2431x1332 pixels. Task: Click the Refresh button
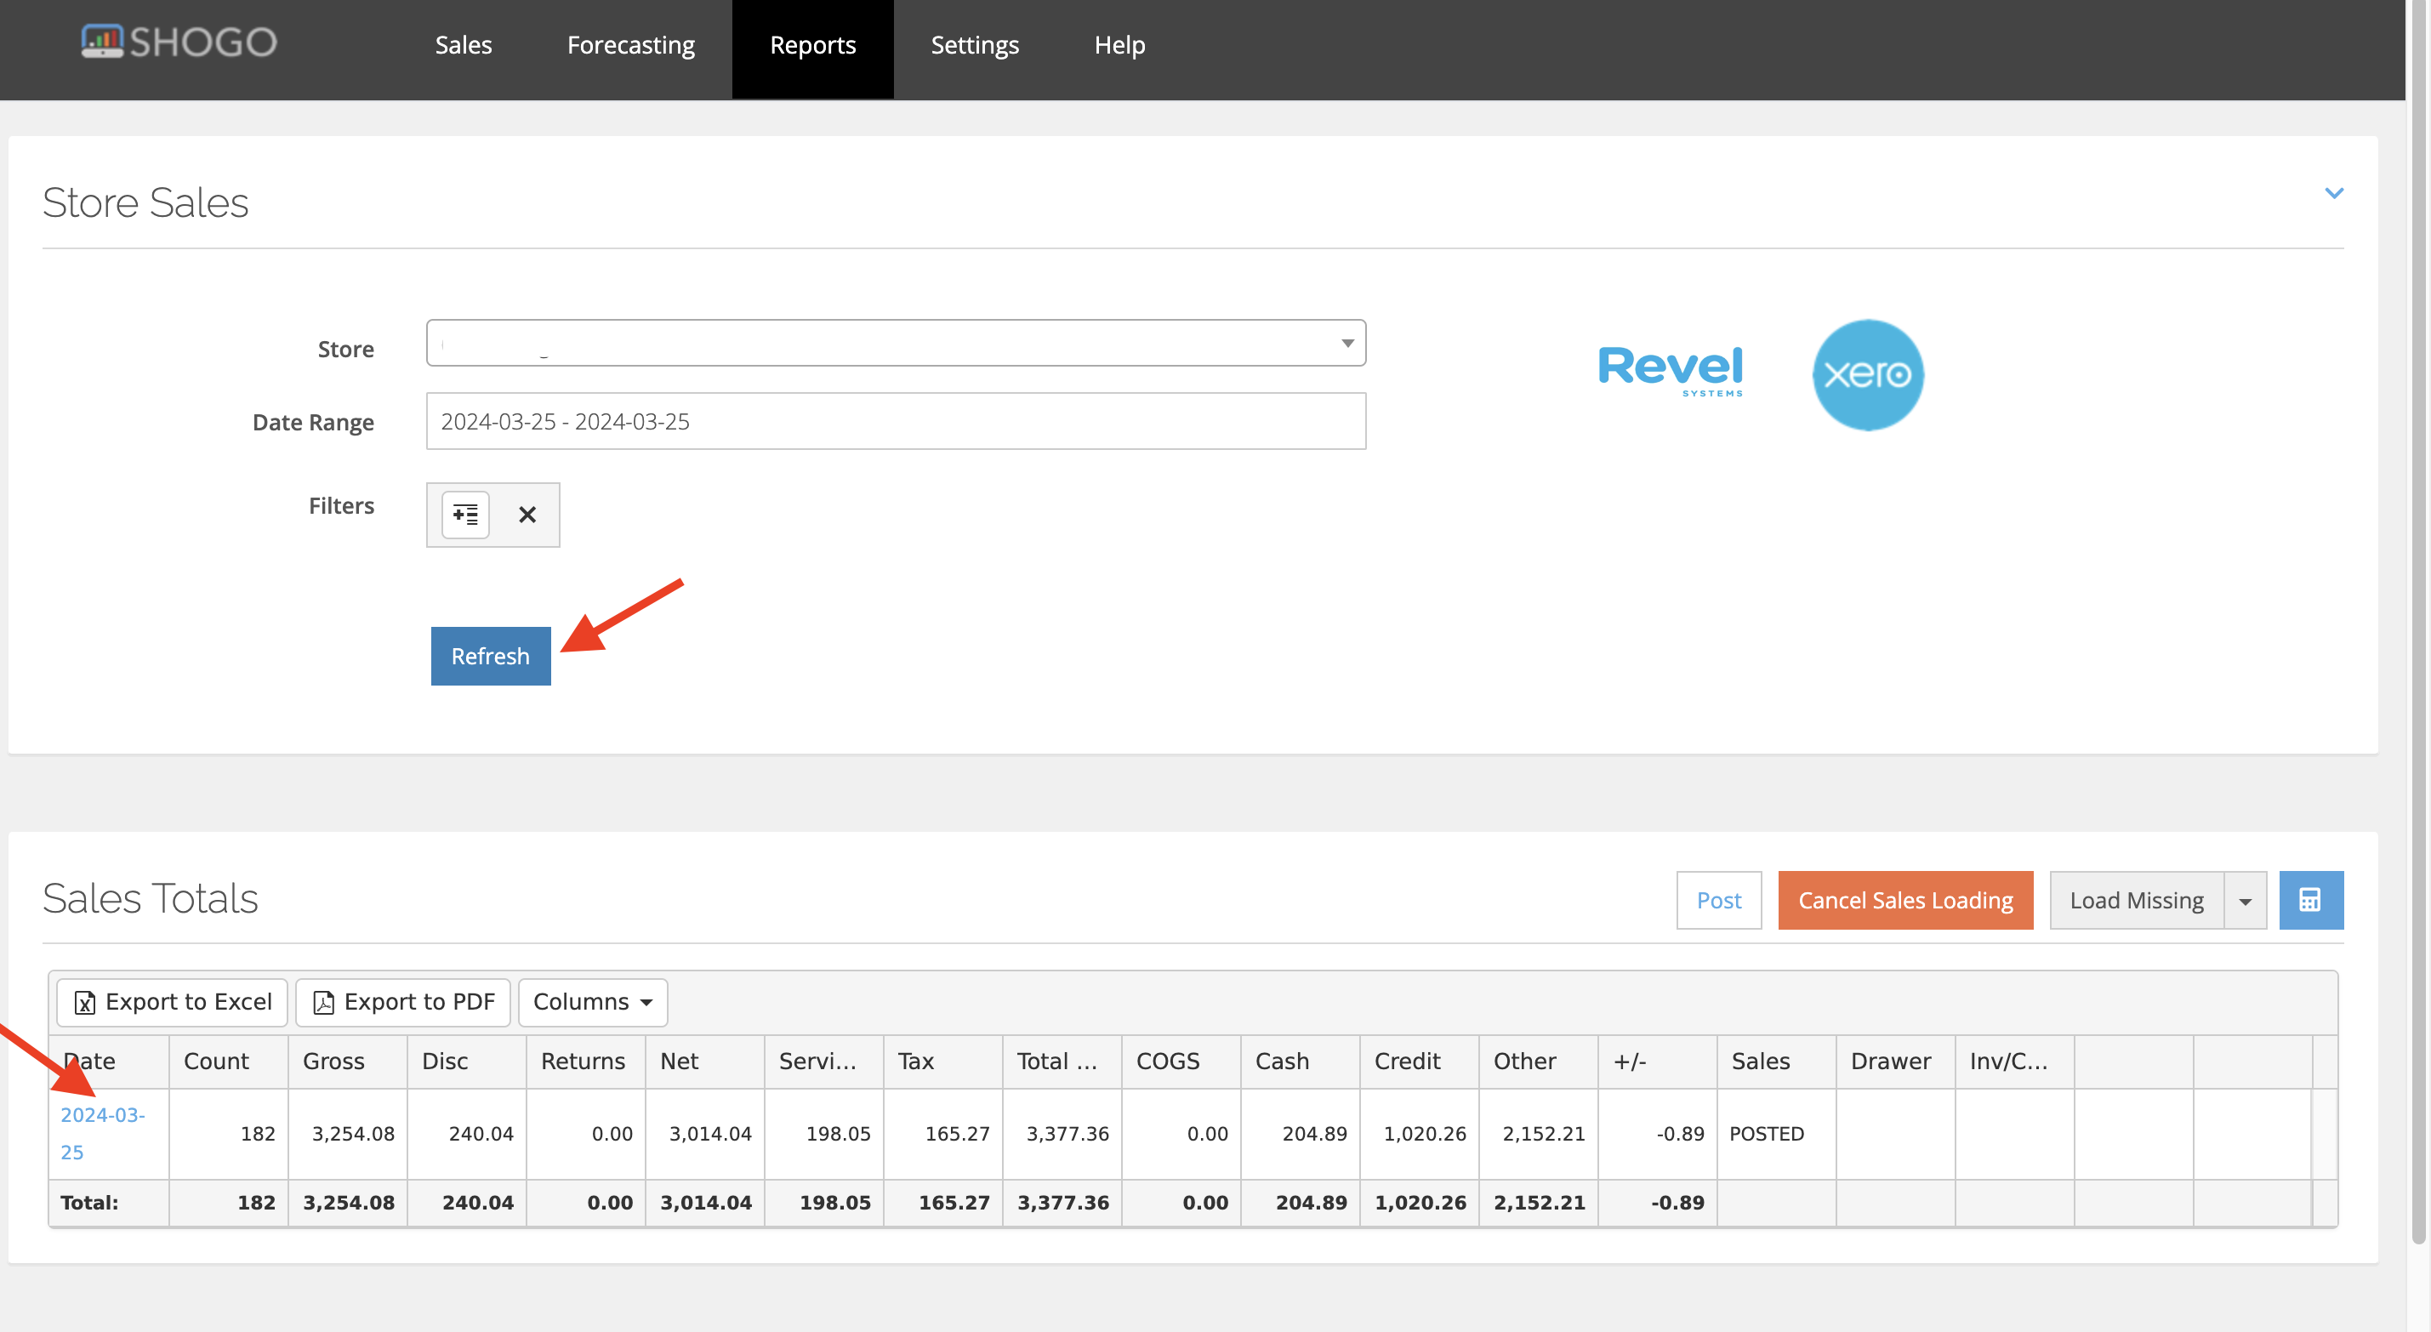(x=491, y=656)
